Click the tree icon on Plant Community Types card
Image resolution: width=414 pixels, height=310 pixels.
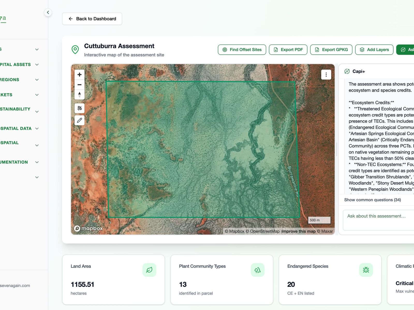pos(257,270)
